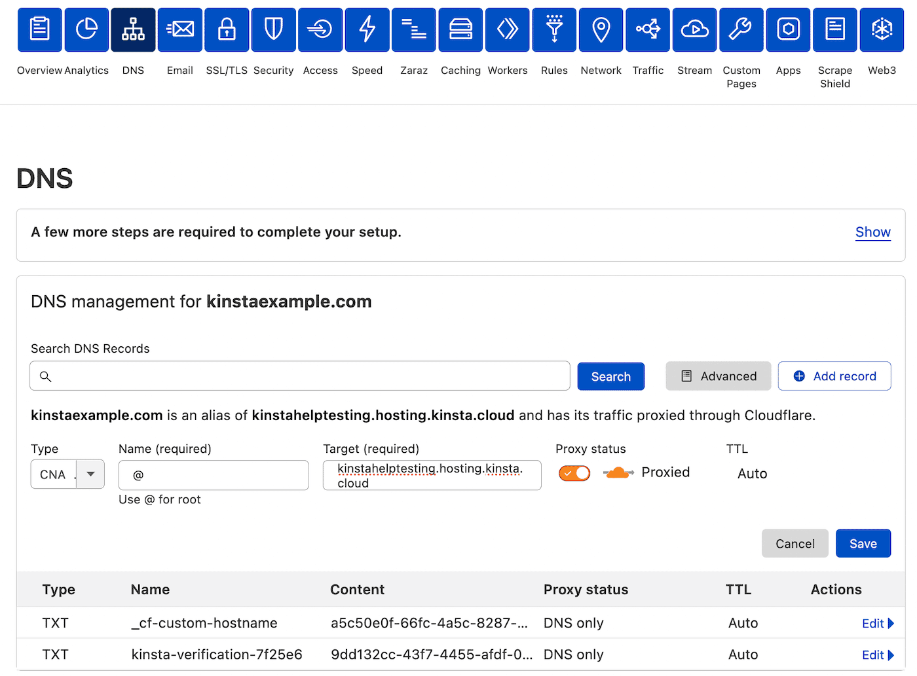Go to the Caching tab label
917x676 pixels.
(460, 71)
